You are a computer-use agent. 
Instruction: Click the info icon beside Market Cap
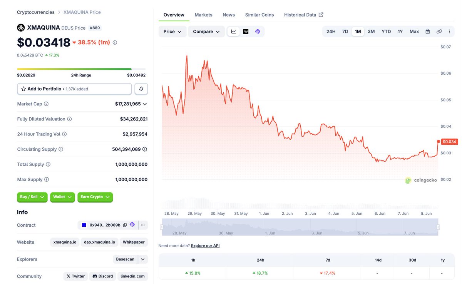click(46, 104)
